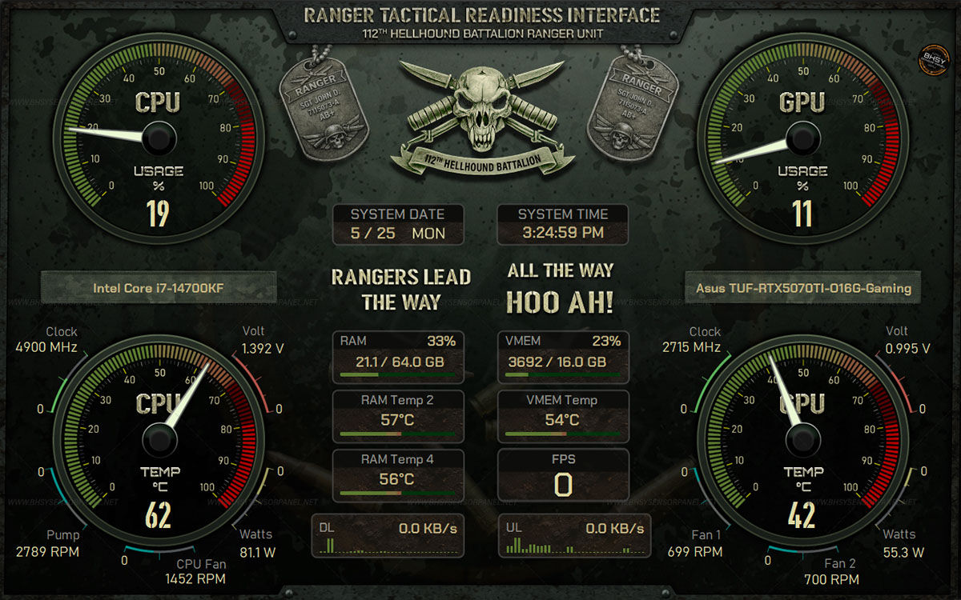Screen dimensions: 961x600
Task: Click the GPU voltage 0.995 V reading
Action: [908, 349]
